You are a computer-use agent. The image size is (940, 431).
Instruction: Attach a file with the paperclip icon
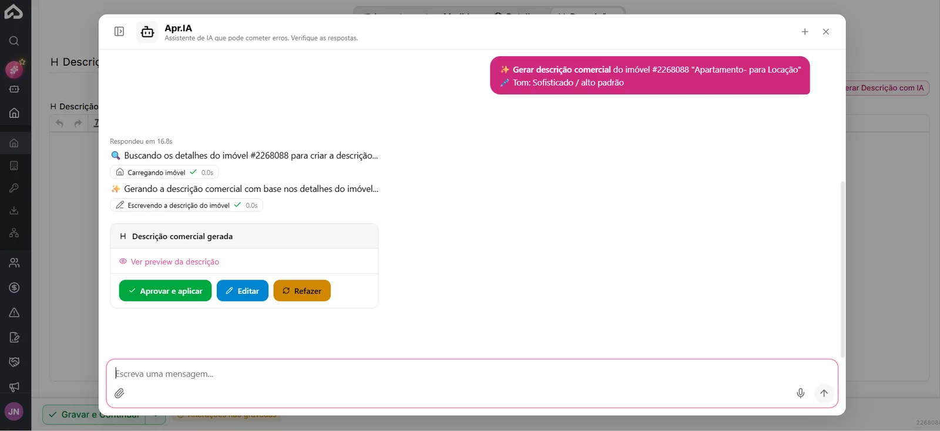pos(119,393)
